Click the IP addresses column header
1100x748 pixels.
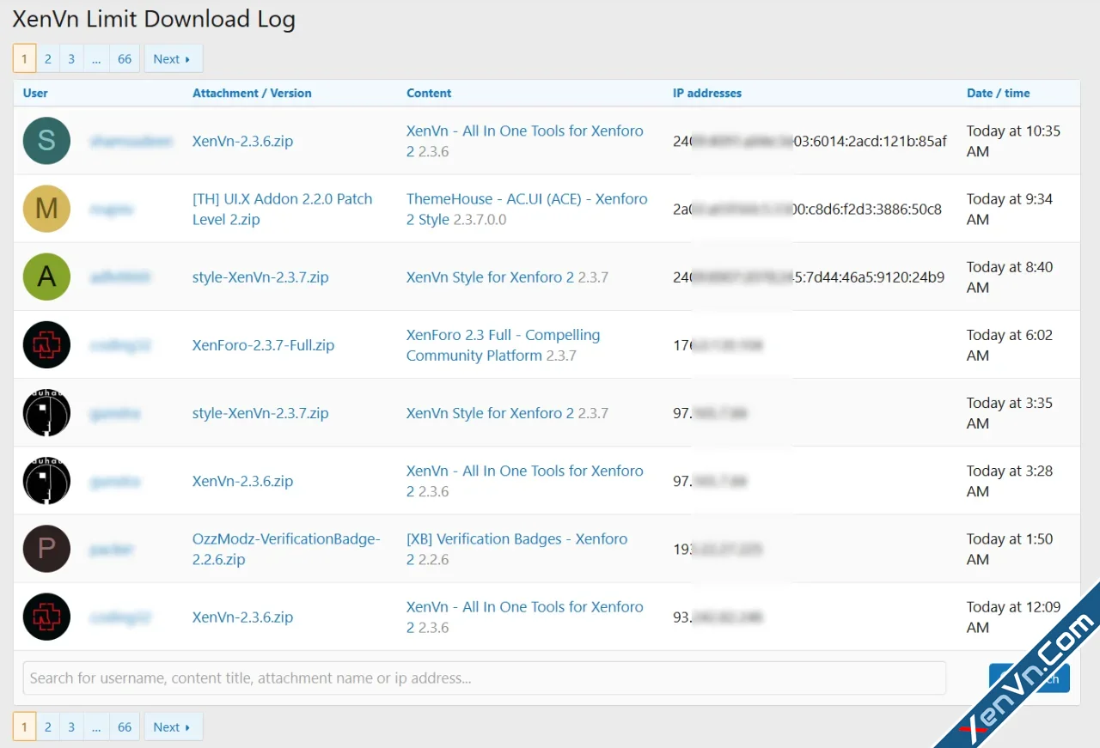(707, 93)
